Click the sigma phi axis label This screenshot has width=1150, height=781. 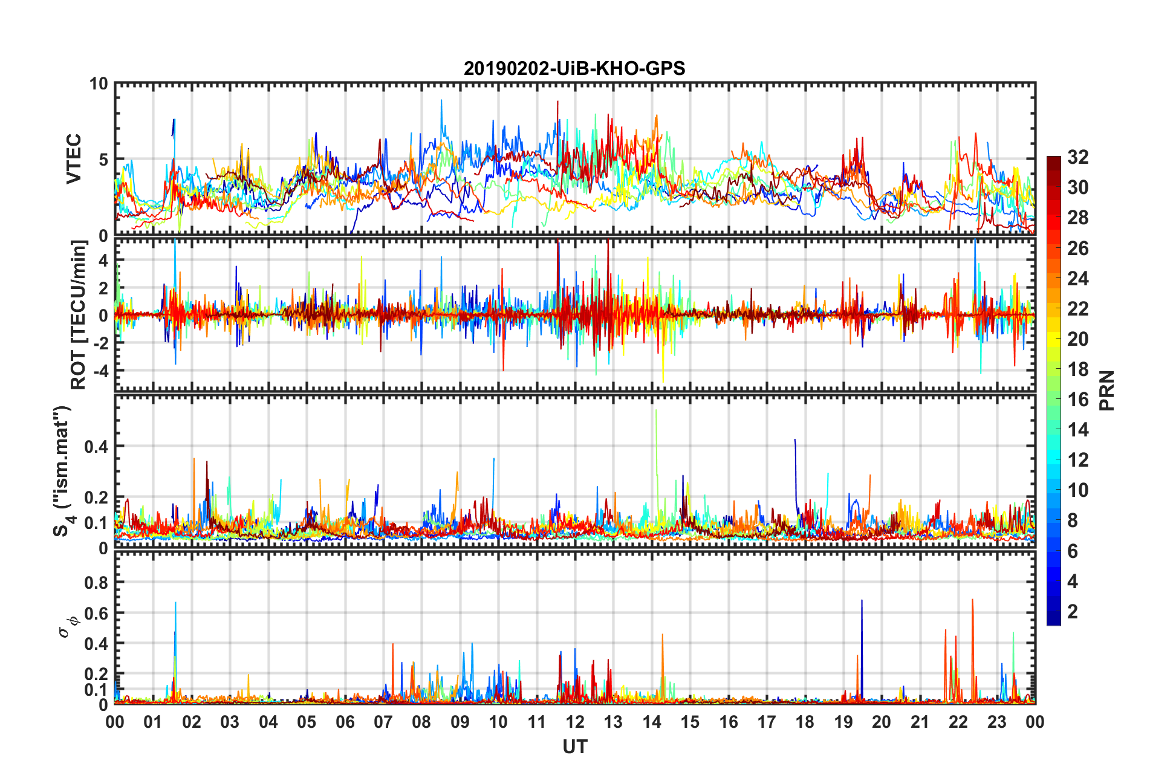(68, 626)
